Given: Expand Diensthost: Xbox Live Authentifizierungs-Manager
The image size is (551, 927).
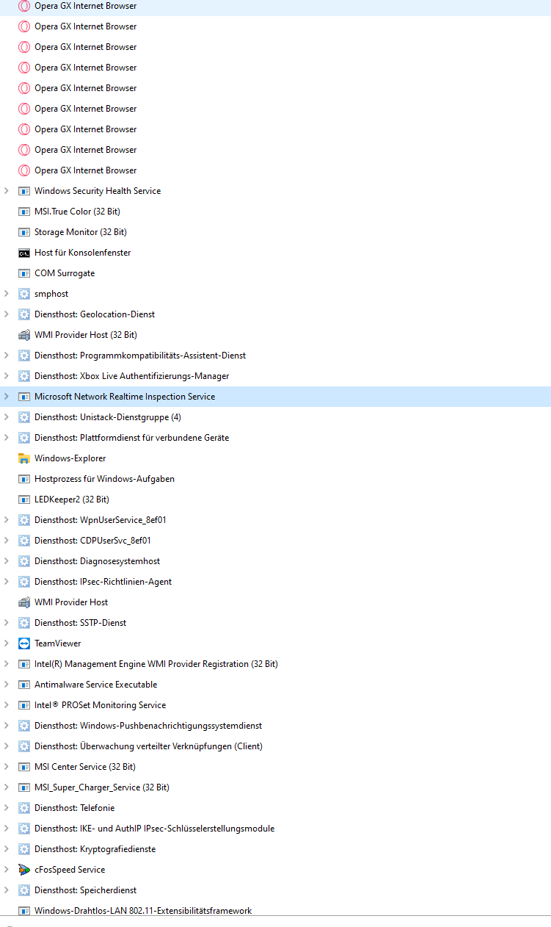Looking at the screenshot, I should point(7,376).
